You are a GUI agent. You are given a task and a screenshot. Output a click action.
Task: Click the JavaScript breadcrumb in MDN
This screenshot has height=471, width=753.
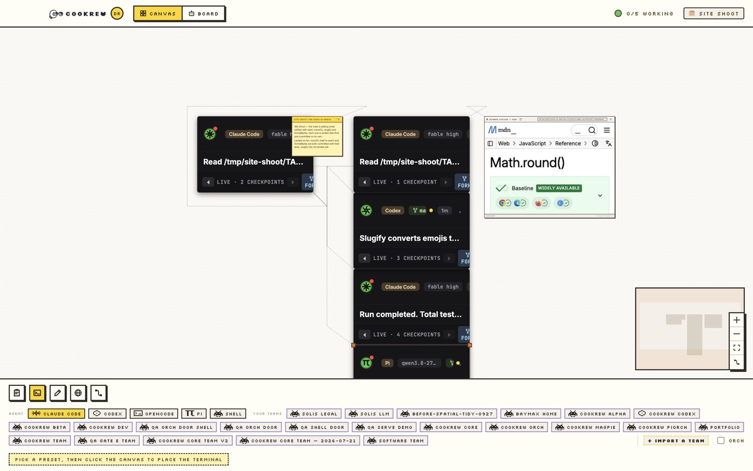point(532,143)
